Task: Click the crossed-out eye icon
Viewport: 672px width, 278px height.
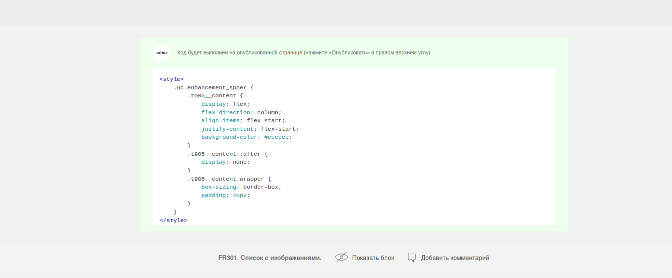Action: [341, 258]
